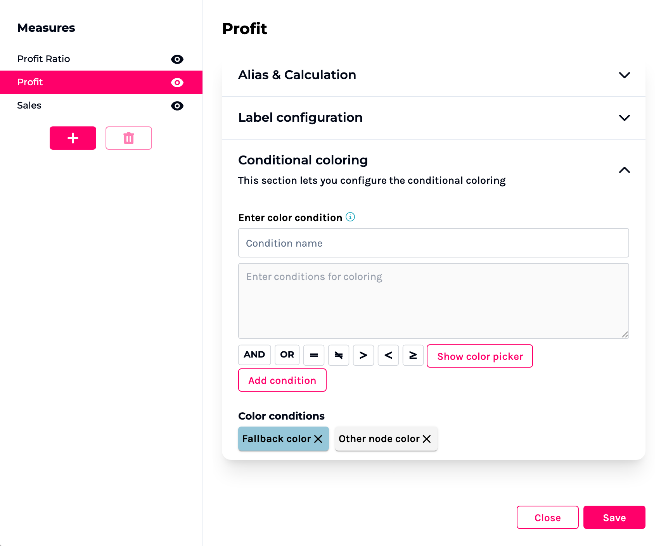Expand the Label configuration section
This screenshot has height=546, width=661.
pyautogui.click(x=624, y=118)
